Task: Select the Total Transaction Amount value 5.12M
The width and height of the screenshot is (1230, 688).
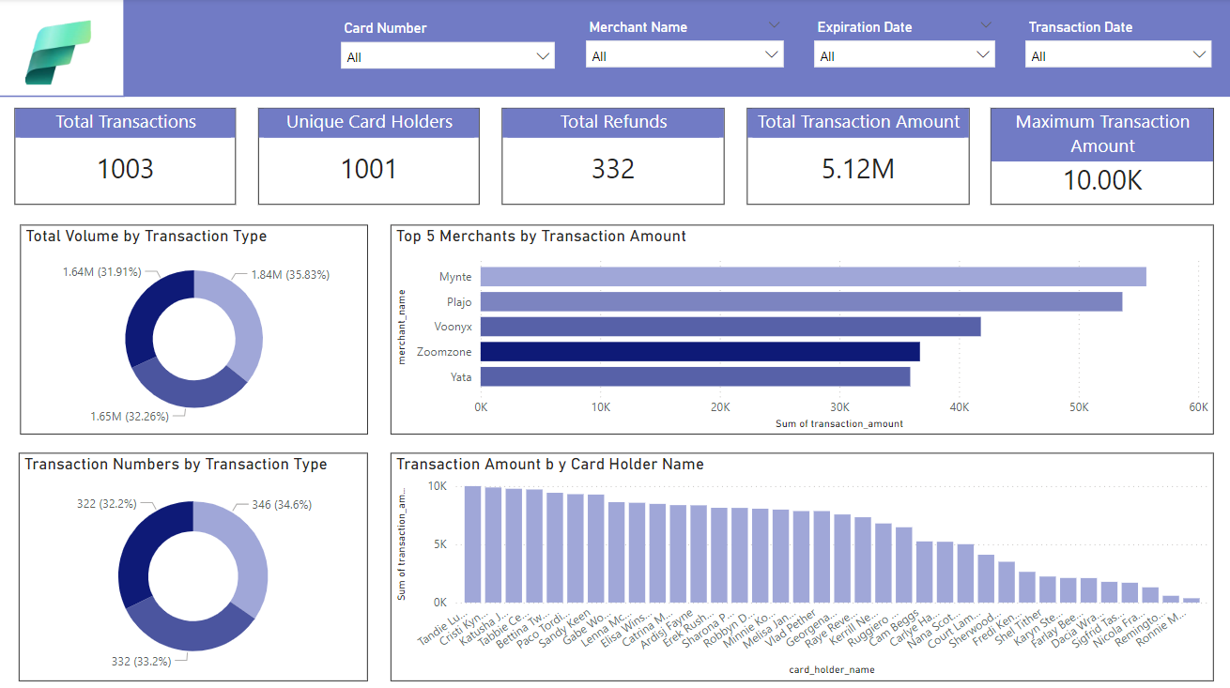Action: point(857,169)
